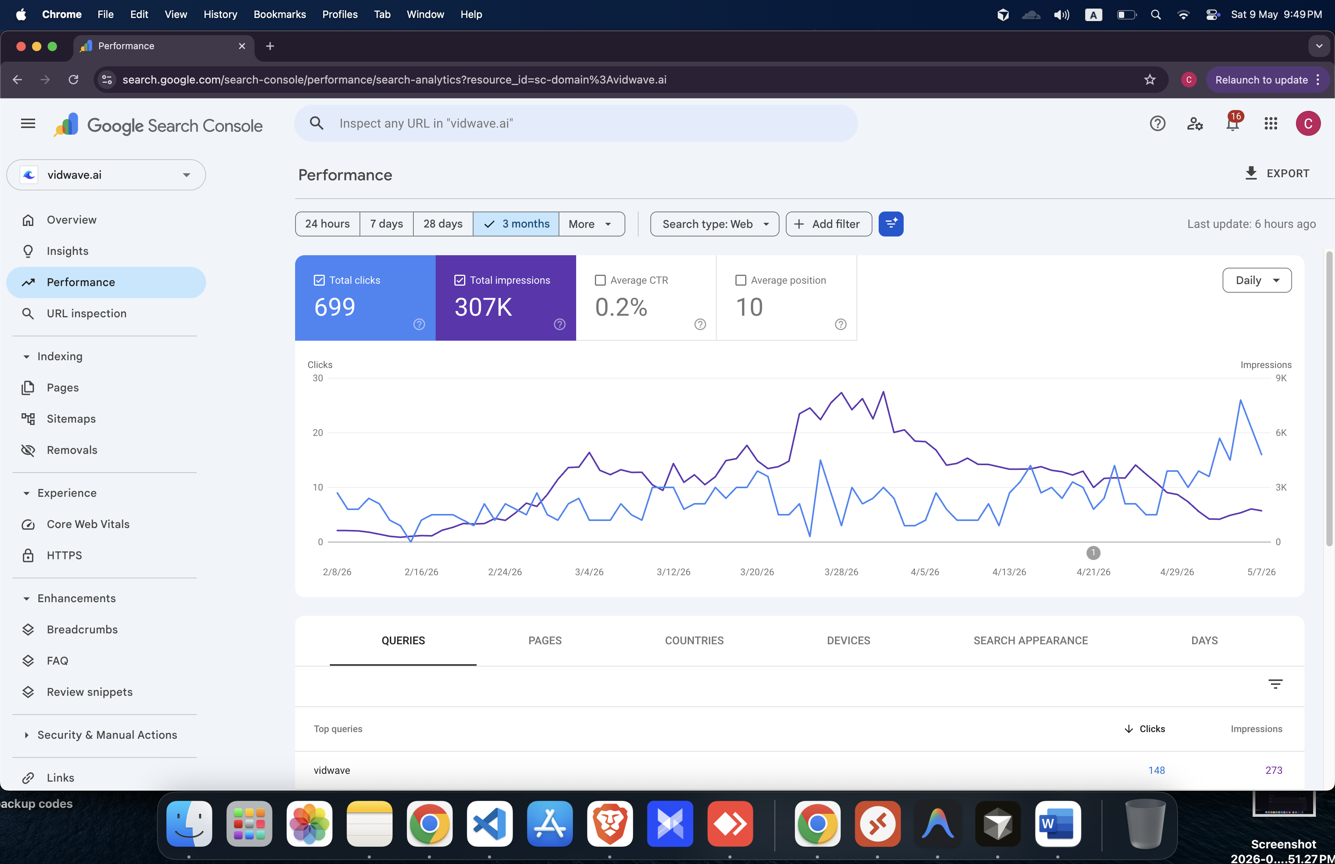The image size is (1335, 864).
Task: Select the 7 days date range
Action: [x=386, y=224]
